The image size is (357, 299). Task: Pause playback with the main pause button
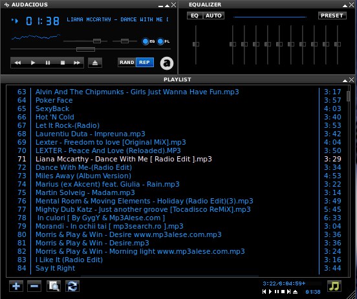point(48,63)
